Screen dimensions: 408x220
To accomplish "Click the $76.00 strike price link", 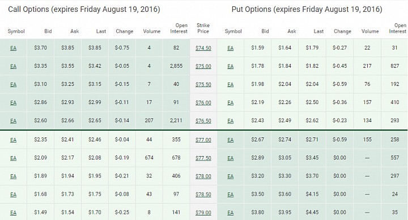I will 203,102.
